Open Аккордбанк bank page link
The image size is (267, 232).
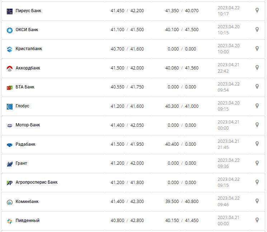pos(28,68)
